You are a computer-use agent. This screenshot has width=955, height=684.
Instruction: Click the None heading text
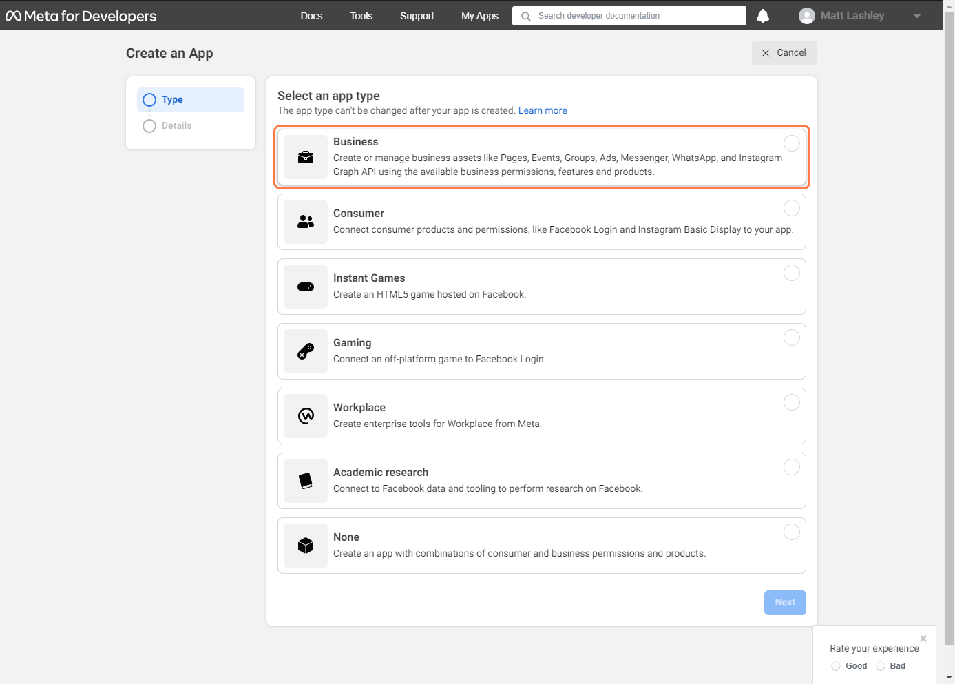(346, 537)
